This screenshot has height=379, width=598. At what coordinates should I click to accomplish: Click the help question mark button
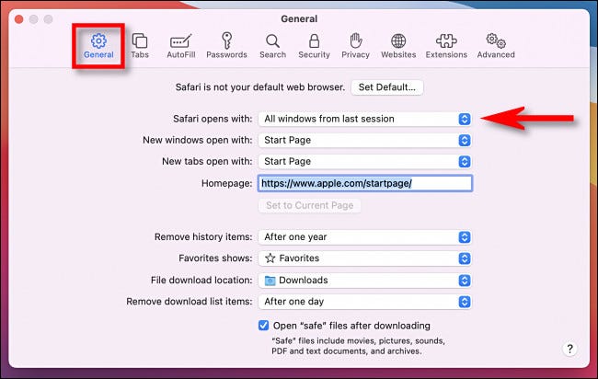(x=569, y=349)
